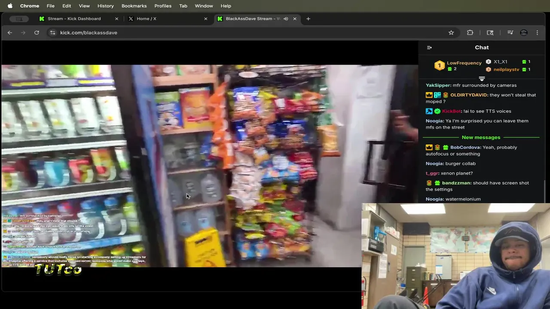This screenshot has width=550, height=309.
Task: Open the Bookmarks menu
Action: click(x=134, y=6)
